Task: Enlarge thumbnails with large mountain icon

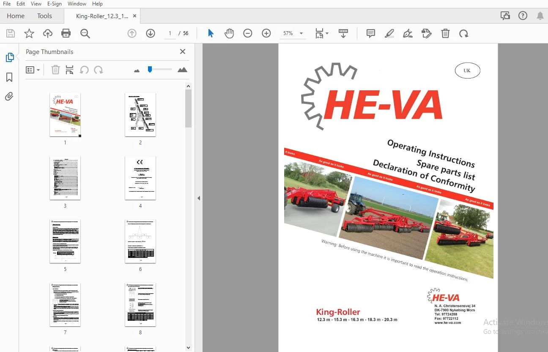Action: click(x=182, y=70)
